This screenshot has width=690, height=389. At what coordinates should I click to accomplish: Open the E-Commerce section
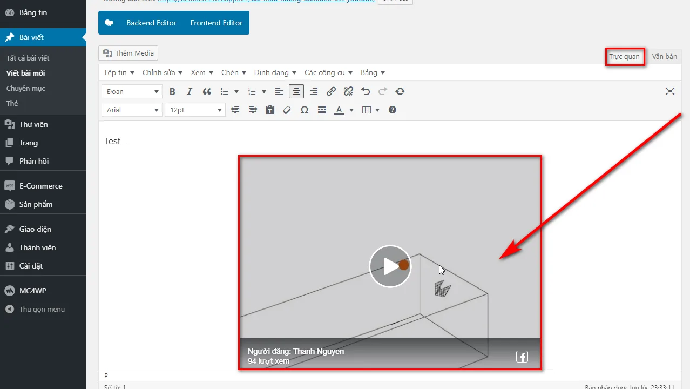pos(43,186)
